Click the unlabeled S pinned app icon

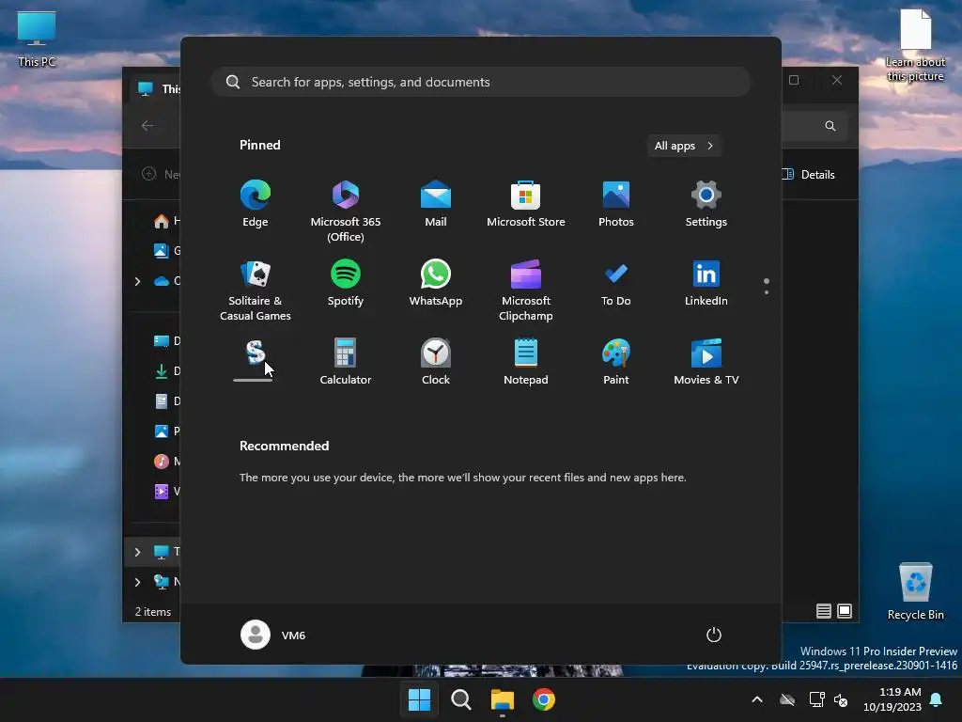[x=256, y=354]
